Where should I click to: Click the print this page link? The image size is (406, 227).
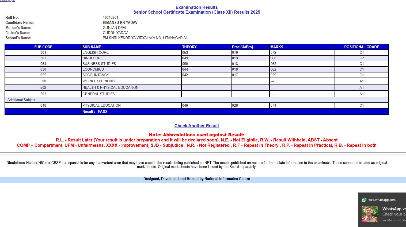(x=7, y=1)
